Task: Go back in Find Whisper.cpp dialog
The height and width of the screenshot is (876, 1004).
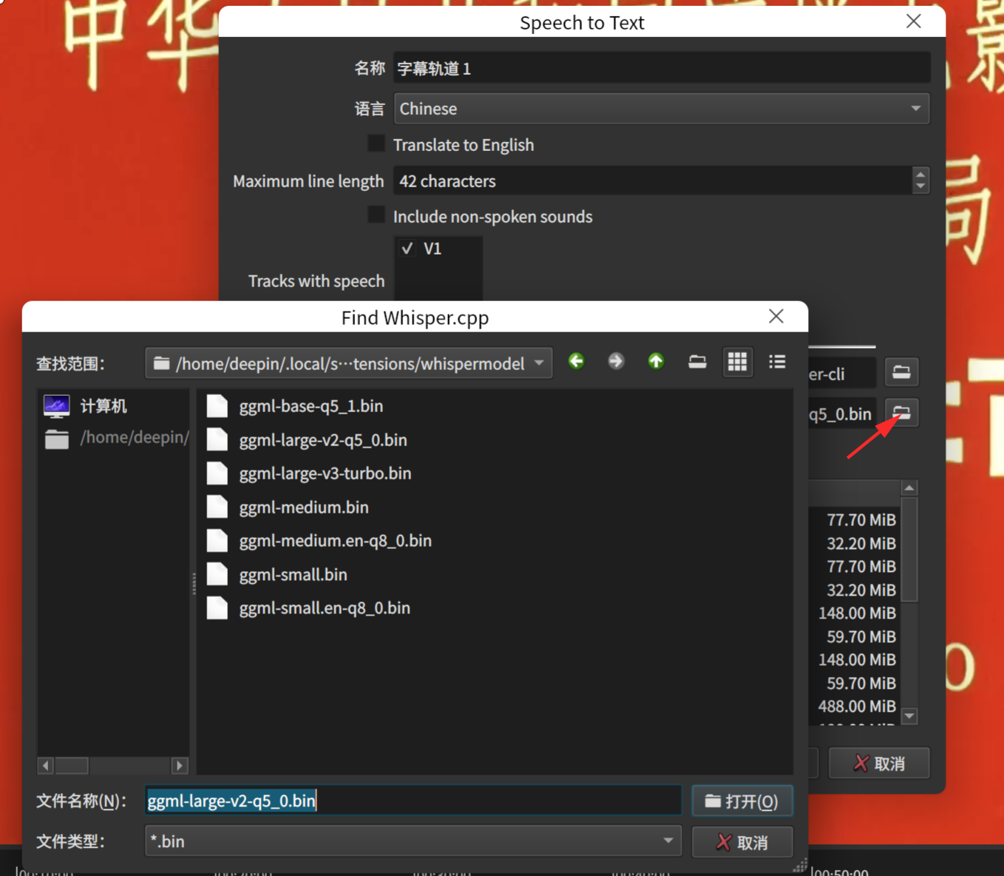Action: click(577, 361)
